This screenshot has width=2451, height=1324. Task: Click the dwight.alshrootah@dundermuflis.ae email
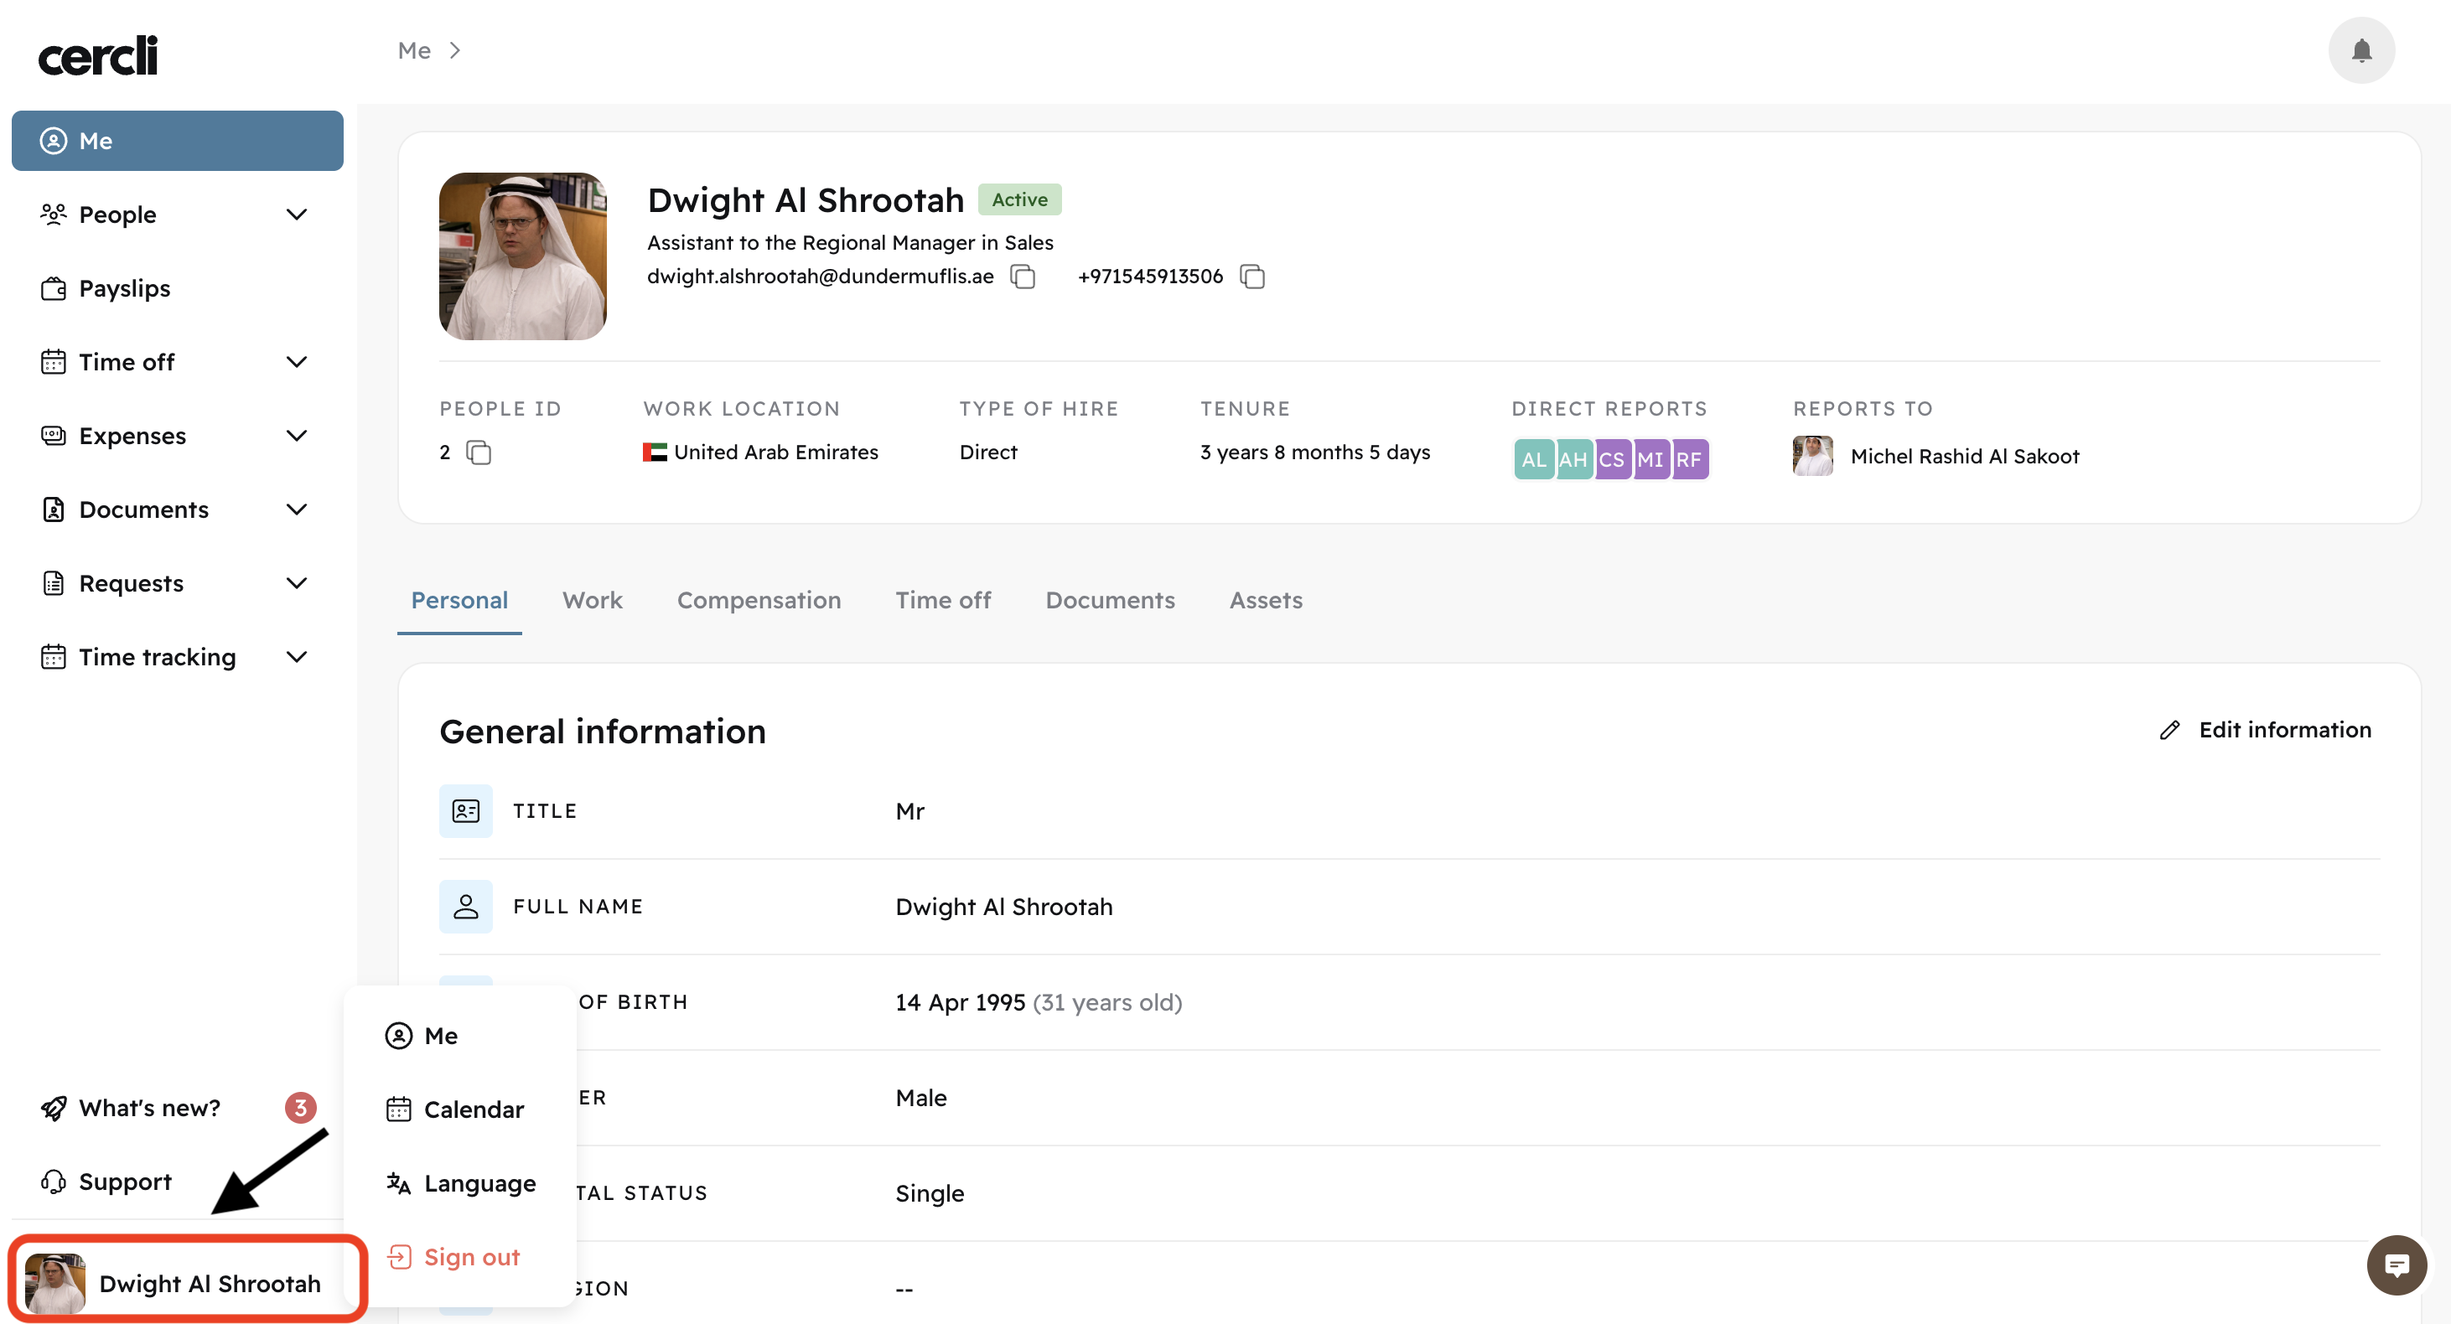(820, 277)
